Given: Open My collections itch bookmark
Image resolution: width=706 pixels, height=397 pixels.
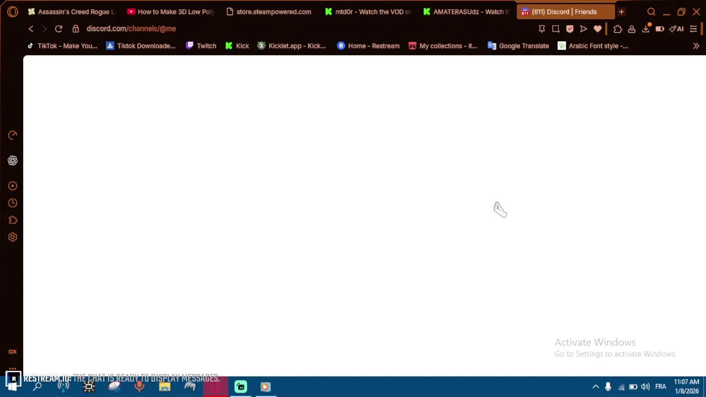Looking at the screenshot, I should point(443,46).
